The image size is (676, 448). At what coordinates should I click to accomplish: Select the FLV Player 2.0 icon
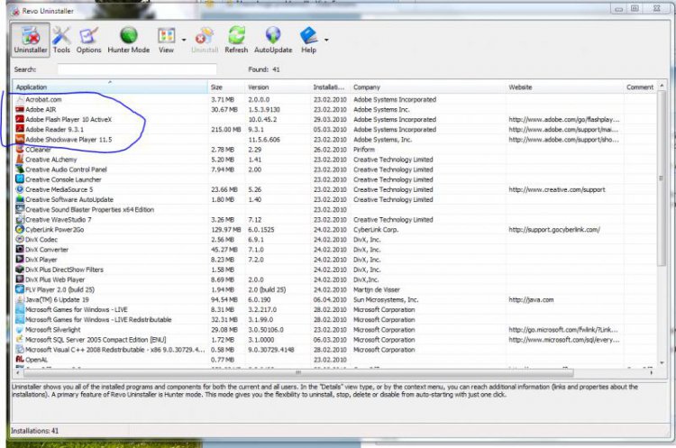point(20,289)
